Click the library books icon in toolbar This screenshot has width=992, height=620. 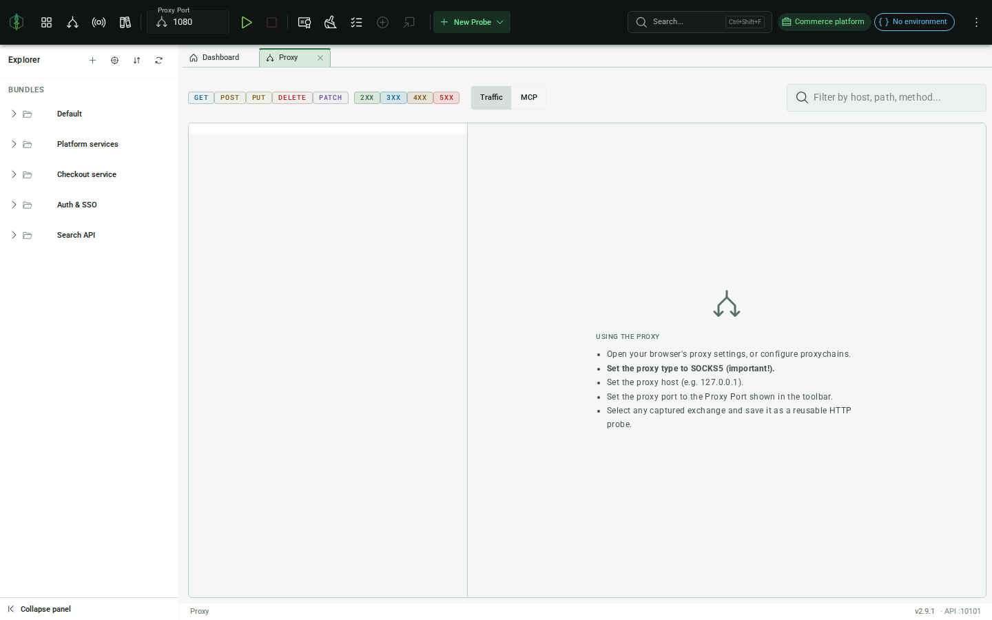125,22
